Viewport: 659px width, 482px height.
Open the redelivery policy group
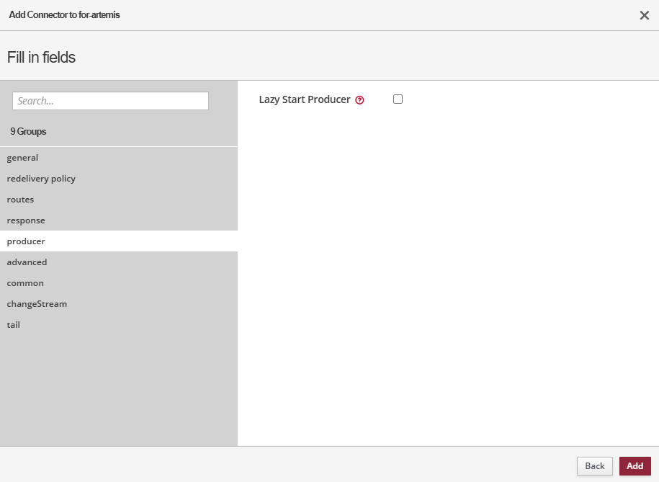pyautogui.click(x=41, y=179)
